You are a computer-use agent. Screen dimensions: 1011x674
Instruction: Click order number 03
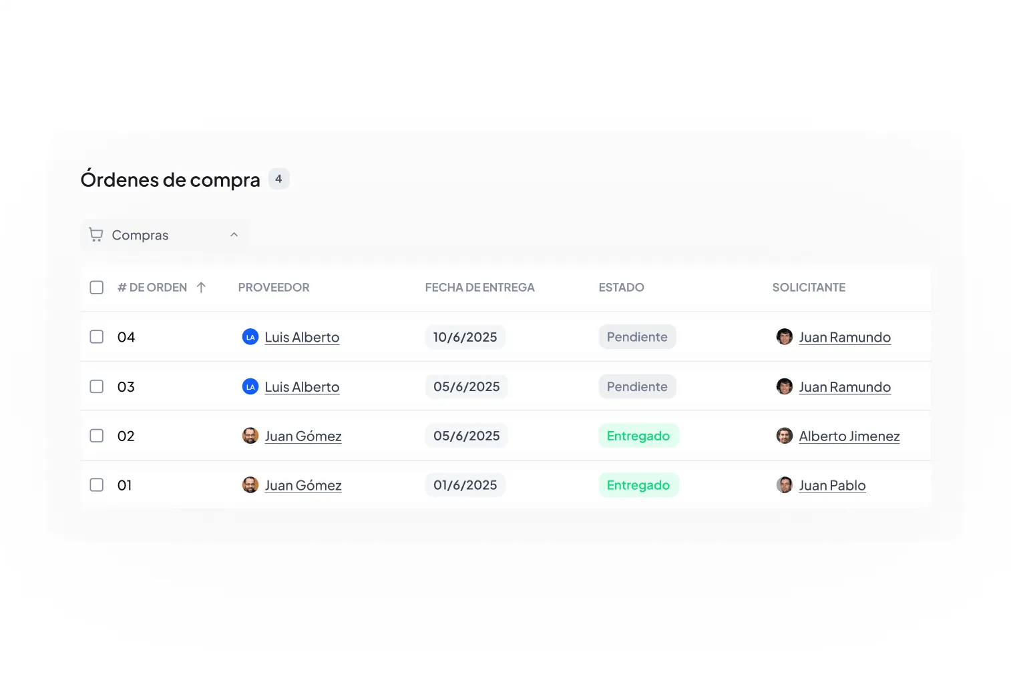click(126, 386)
